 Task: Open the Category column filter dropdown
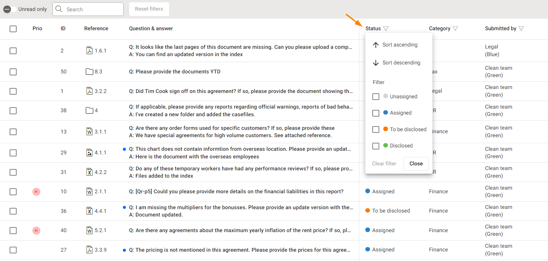(x=455, y=29)
